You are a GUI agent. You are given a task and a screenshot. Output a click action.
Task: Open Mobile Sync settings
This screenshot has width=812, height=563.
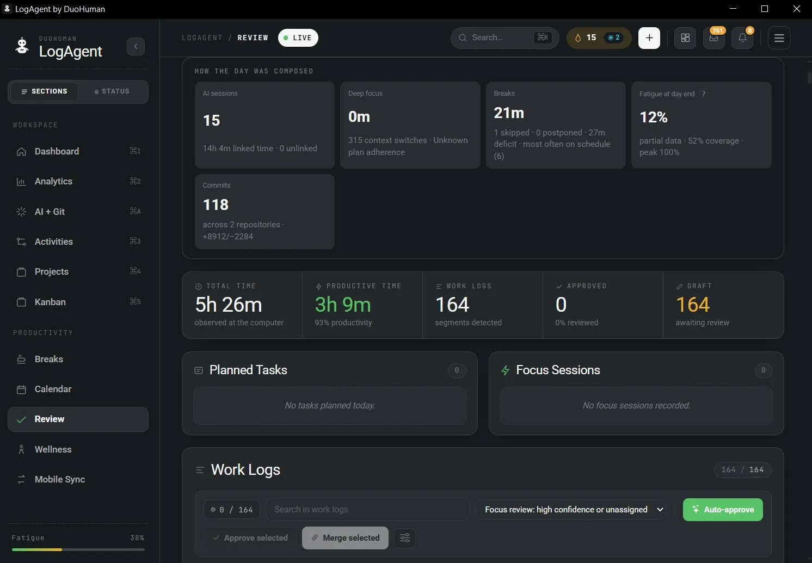tap(78, 479)
